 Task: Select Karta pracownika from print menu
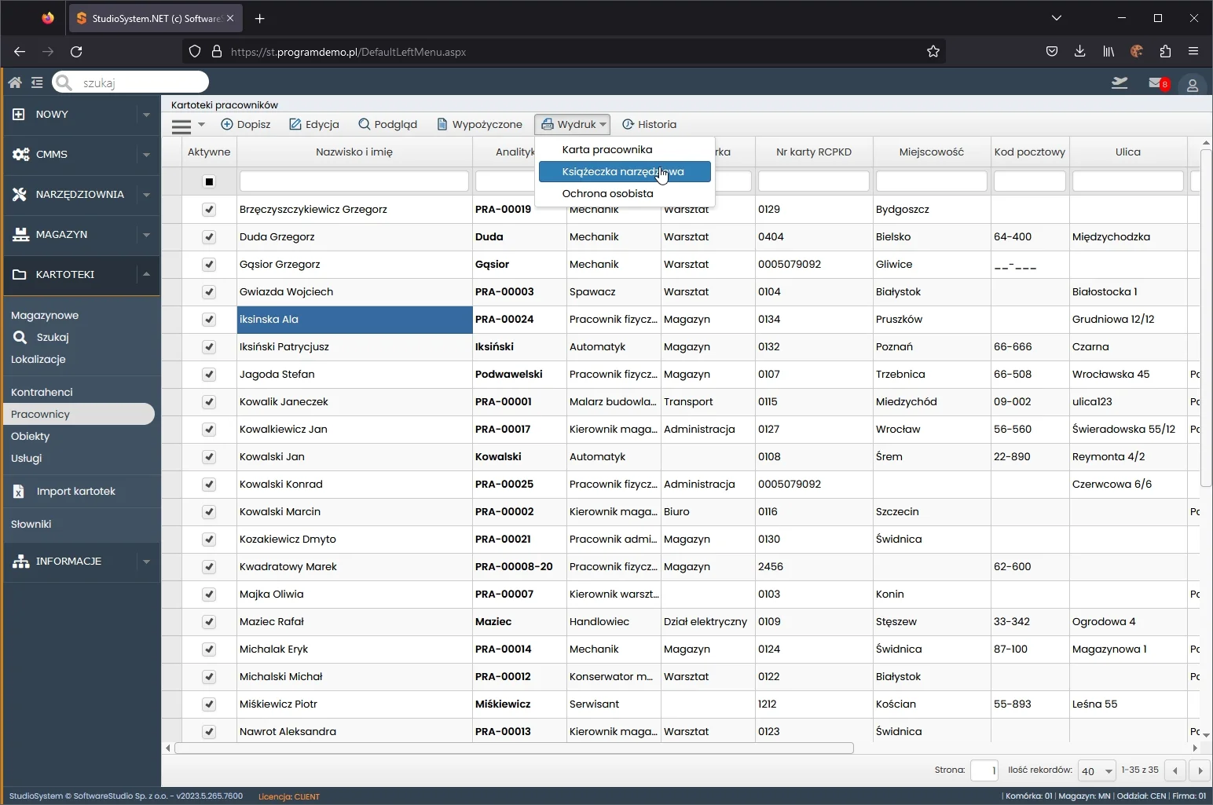click(607, 149)
